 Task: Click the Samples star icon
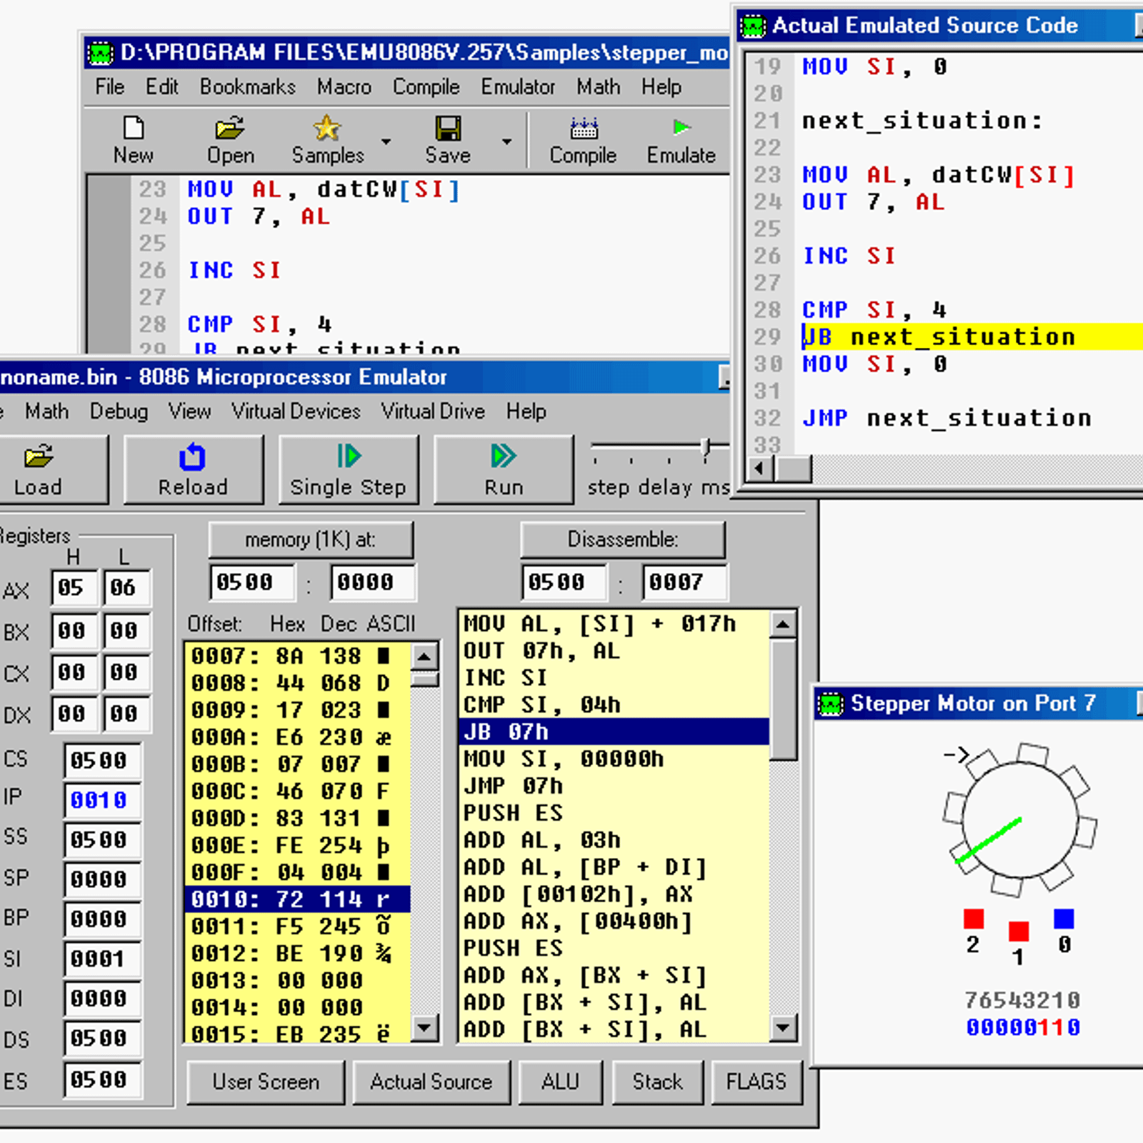[327, 129]
